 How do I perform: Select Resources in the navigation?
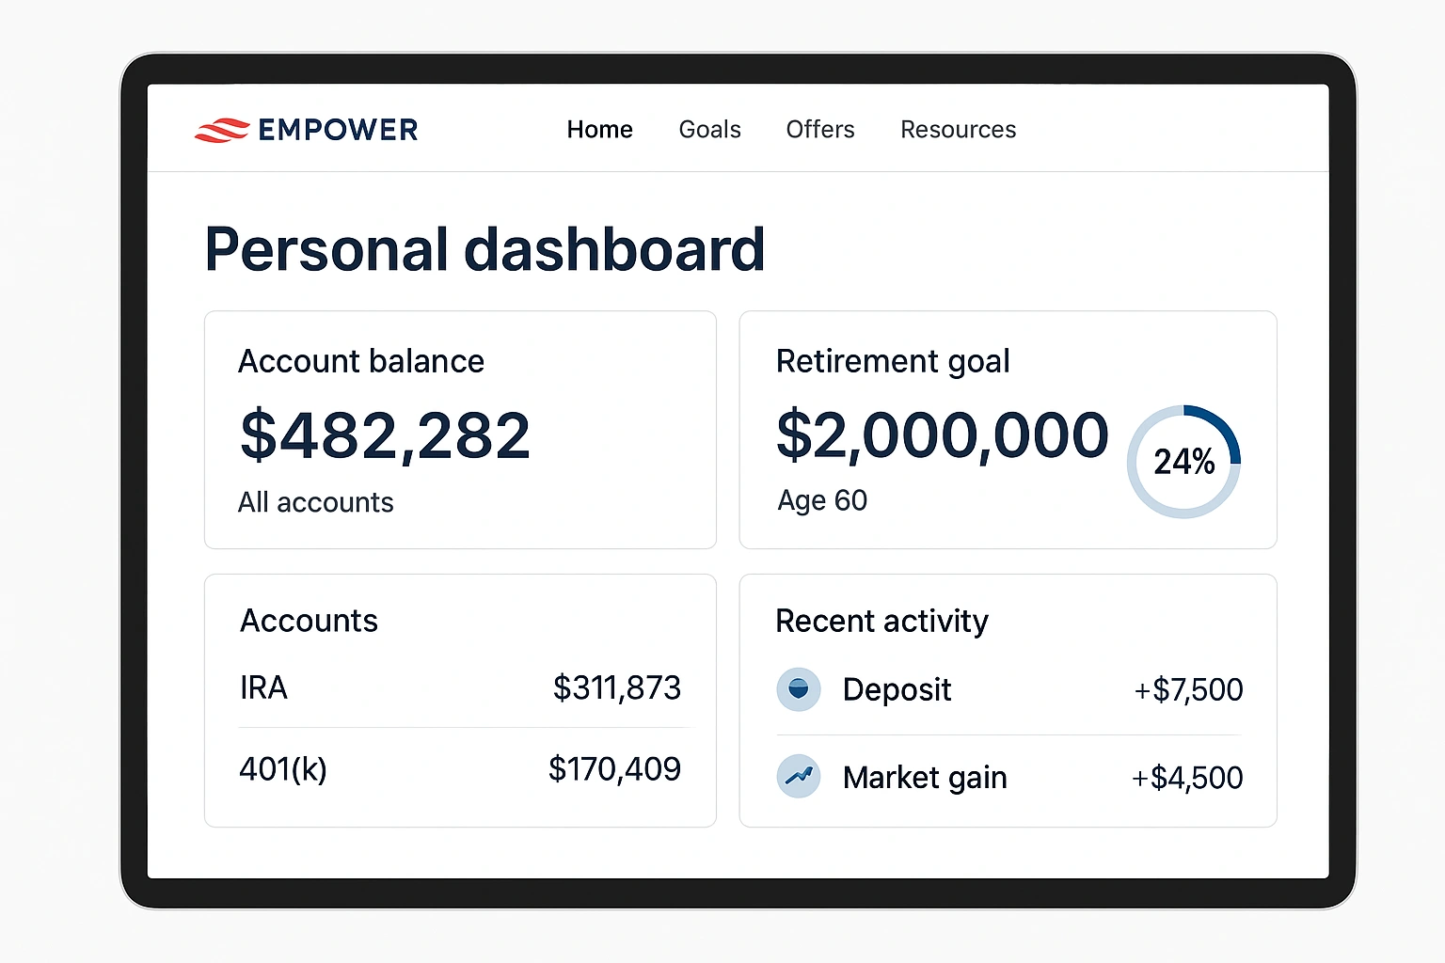958,129
